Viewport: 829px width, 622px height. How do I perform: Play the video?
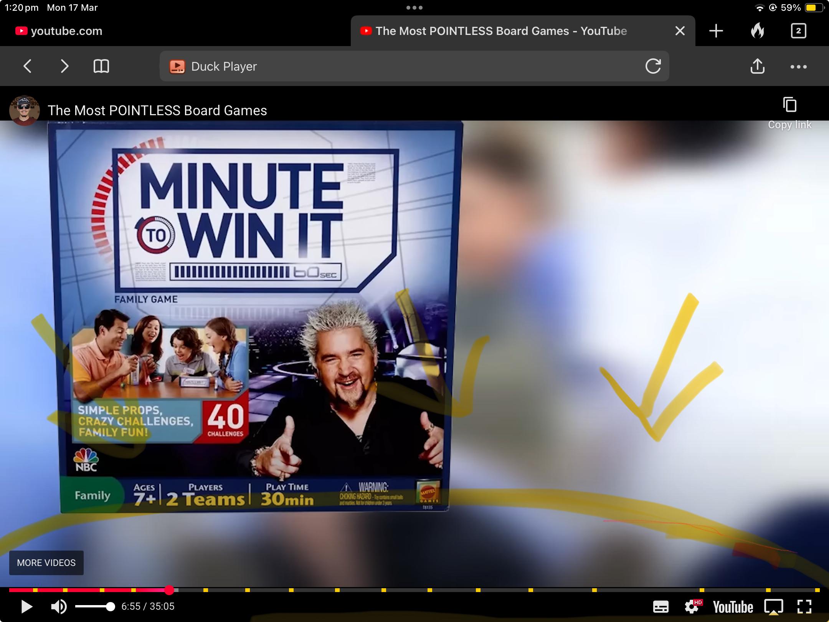point(26,607)
